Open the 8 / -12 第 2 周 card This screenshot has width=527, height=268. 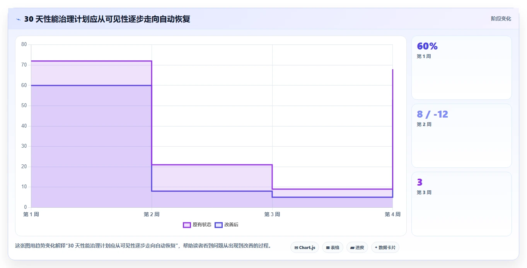[462, 136]
